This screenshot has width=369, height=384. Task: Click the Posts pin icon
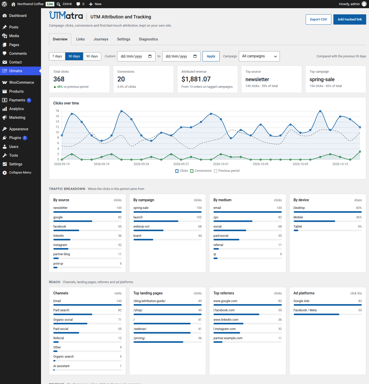[x=5, y=27]
